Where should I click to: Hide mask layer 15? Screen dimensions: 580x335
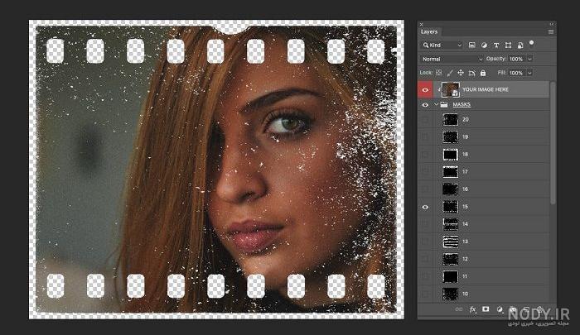click(x=425, y=208)
